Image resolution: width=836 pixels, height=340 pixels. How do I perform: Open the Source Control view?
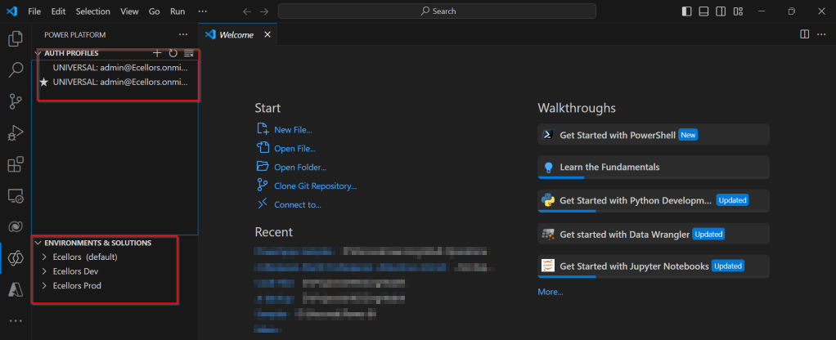pos(15,101)
